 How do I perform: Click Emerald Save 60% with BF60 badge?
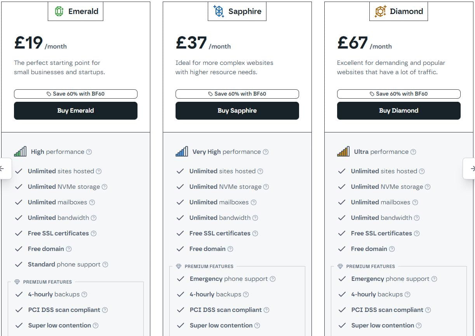point(76,94)
